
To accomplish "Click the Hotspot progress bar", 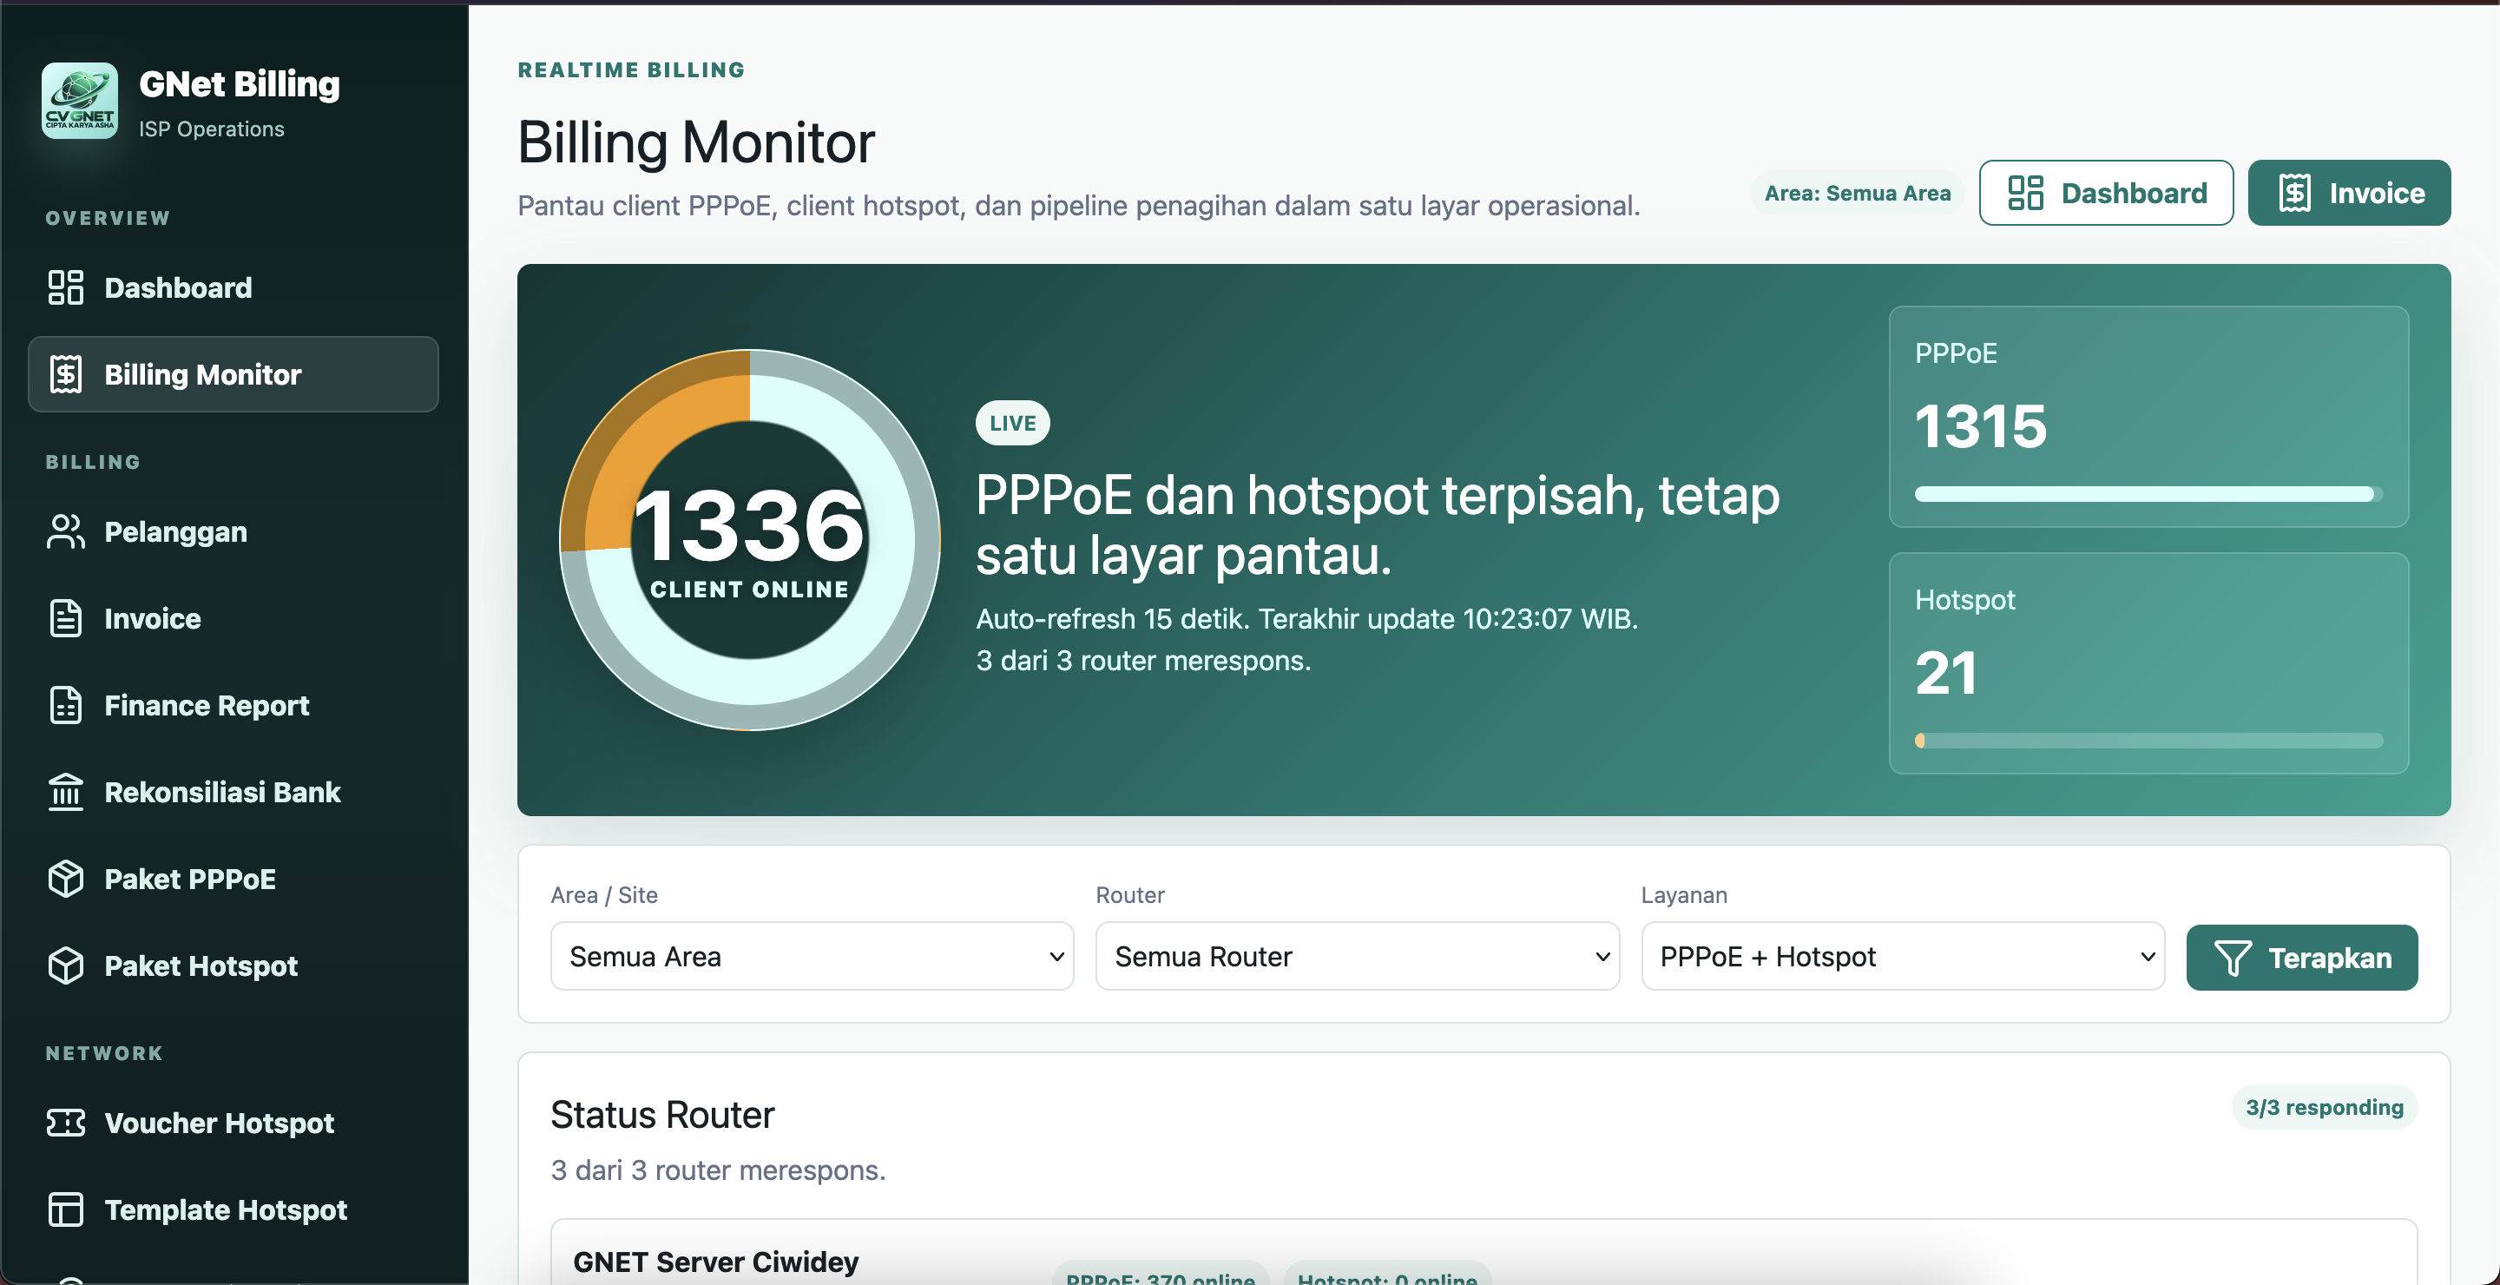I will click(2148, 741).
